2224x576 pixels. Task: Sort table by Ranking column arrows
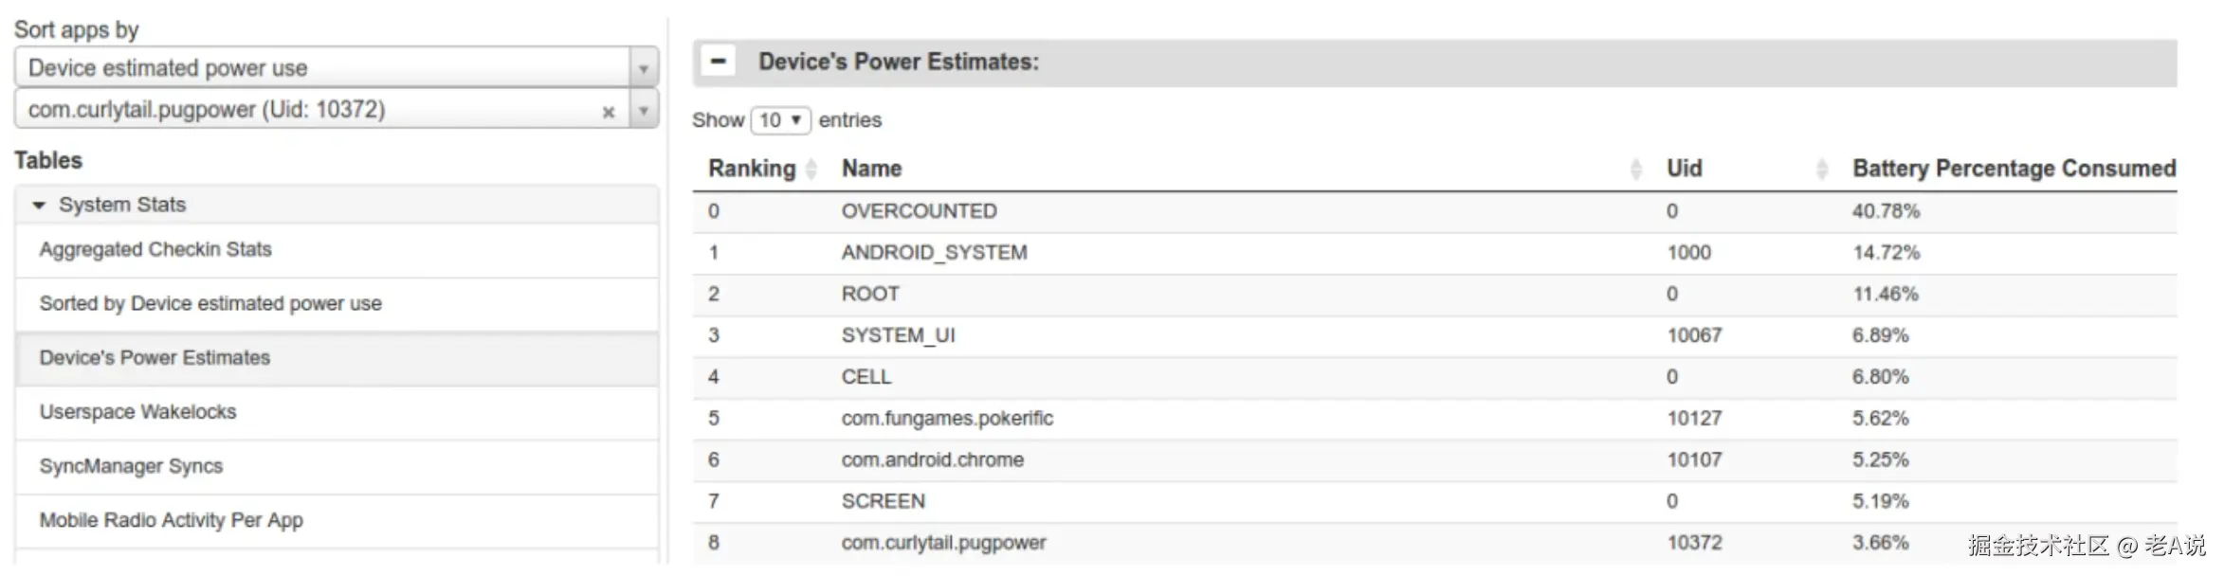811,169
